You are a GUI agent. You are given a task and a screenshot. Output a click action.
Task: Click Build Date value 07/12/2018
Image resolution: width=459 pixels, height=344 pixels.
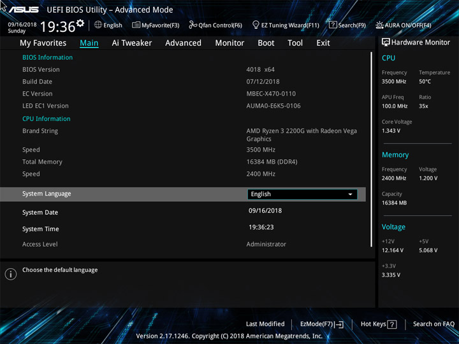coord(263,82)
